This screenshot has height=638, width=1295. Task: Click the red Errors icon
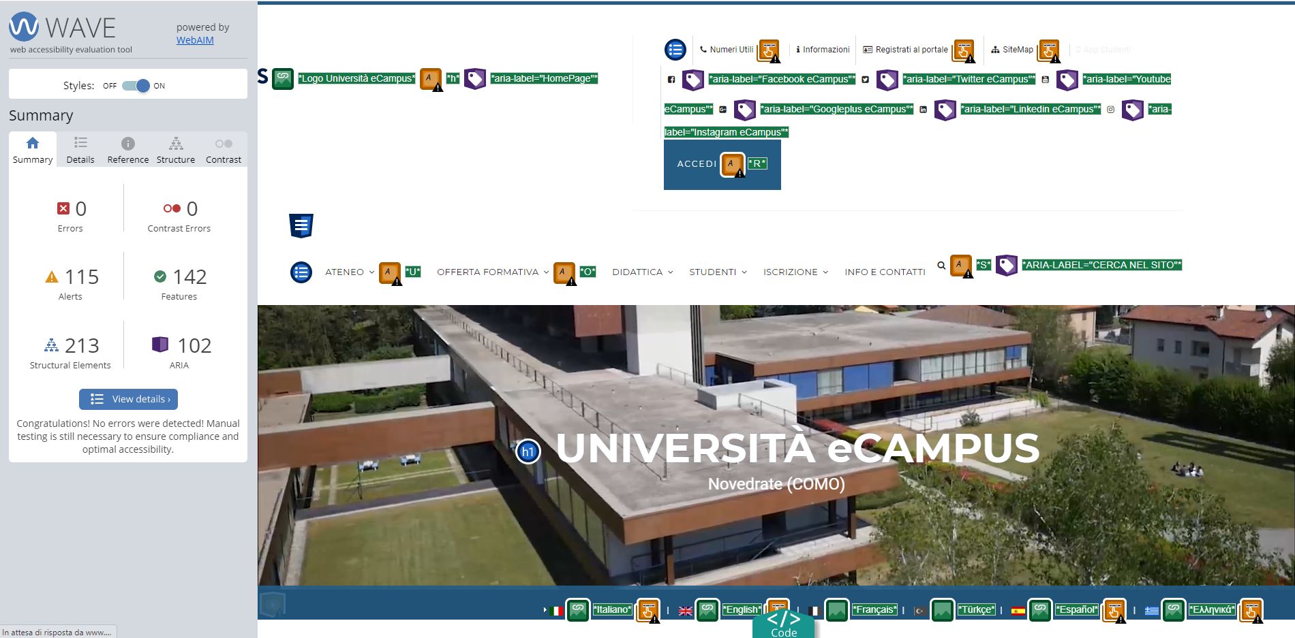click(x=63, y=208)
